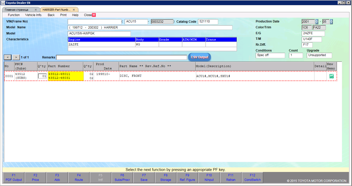
Task: Open the Conditions dropdown showing Spec off
Action: 270,55
